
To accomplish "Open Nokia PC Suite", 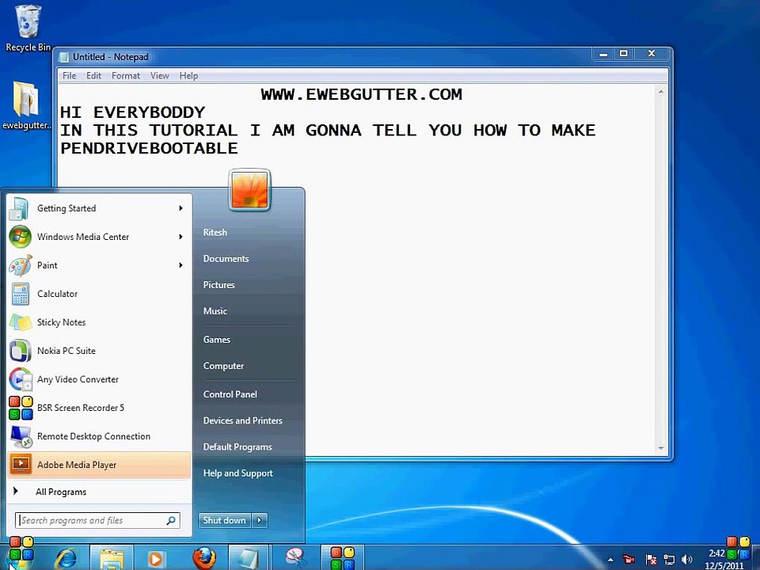I will [x=100, y=351].
